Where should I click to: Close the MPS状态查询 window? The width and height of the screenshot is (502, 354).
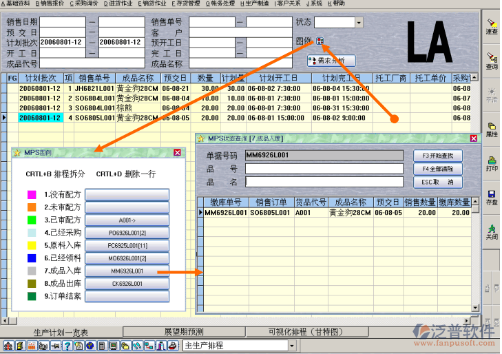point(474,138)
